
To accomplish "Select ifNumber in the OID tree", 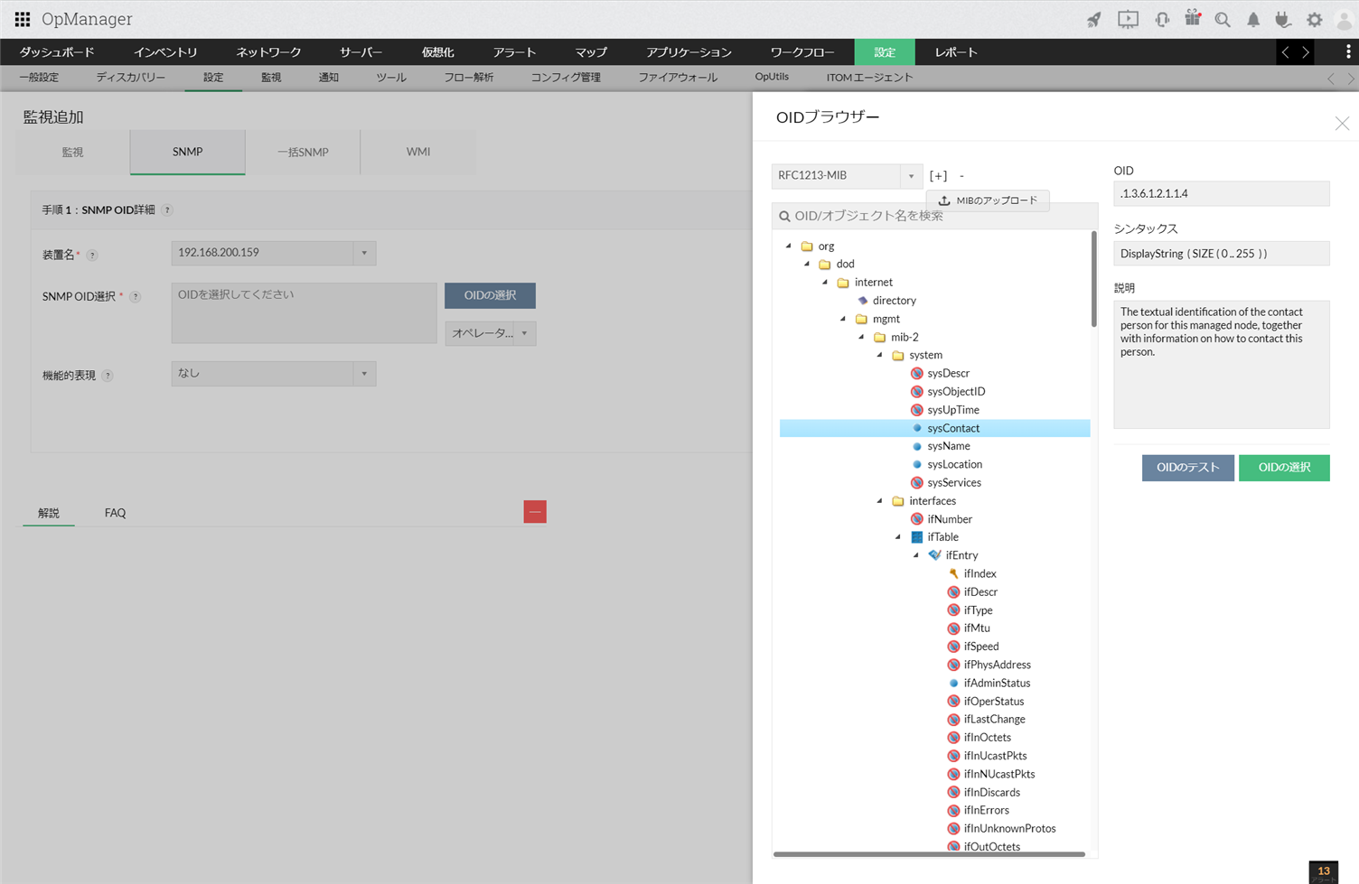I will pos(950,519).
